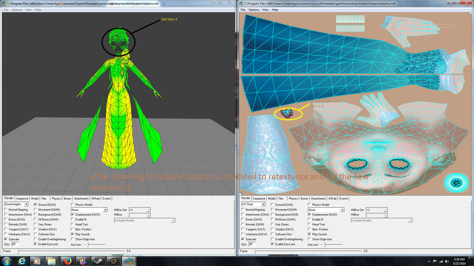Enable Show Origin Axis in the UV Chart window

click(x=309, y=239)
